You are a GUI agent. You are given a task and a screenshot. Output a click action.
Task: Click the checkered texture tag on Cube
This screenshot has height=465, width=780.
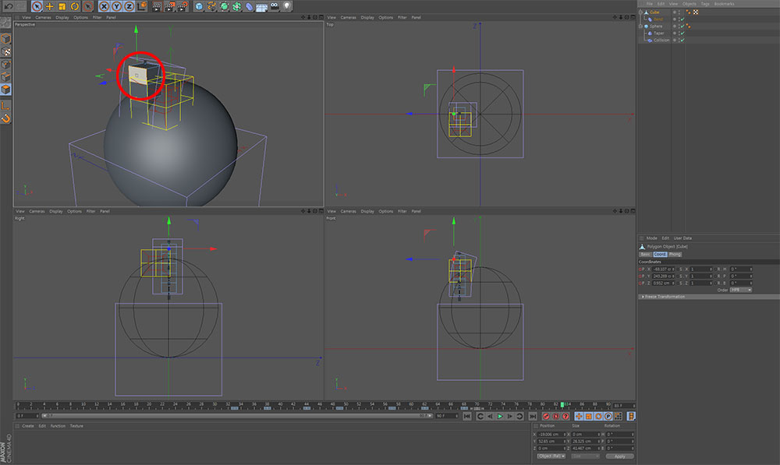(x=696, y=12)
